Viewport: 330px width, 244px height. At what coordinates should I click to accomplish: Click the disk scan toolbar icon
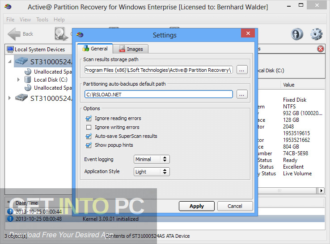61,34
